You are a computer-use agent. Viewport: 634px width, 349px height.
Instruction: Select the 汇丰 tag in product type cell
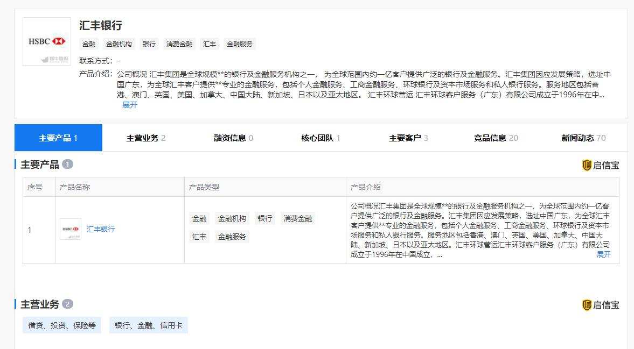(x=199, y=237)
